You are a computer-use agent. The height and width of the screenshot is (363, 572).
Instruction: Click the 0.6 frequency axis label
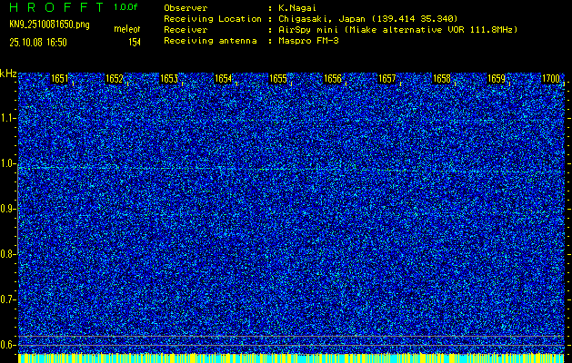tap(8, 344)
